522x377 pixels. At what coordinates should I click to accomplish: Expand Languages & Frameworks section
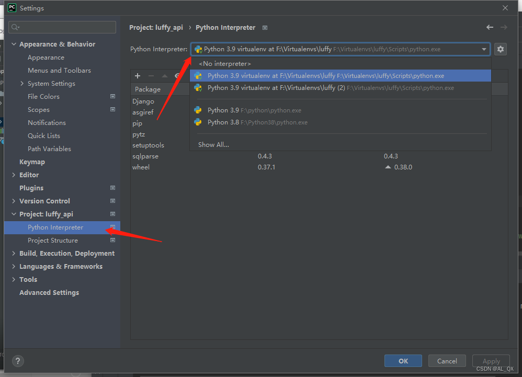coord(14,266)
